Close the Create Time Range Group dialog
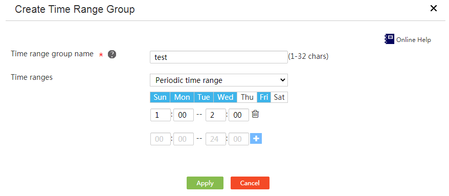Image resolution: width=449 pixels, height=196 pixels. (434, 9)
